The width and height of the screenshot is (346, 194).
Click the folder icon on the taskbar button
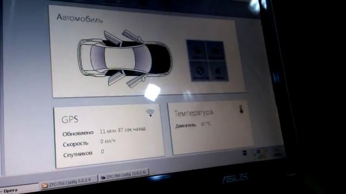pos(44,185)
